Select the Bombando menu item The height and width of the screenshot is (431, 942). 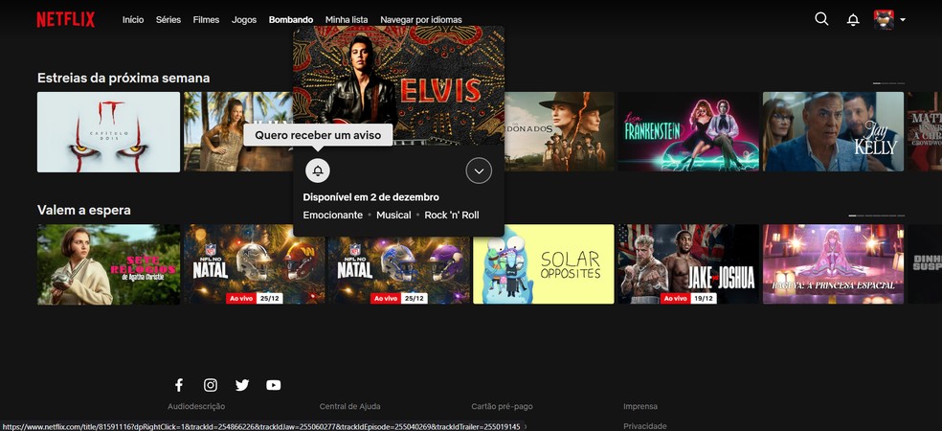(291, 20)
